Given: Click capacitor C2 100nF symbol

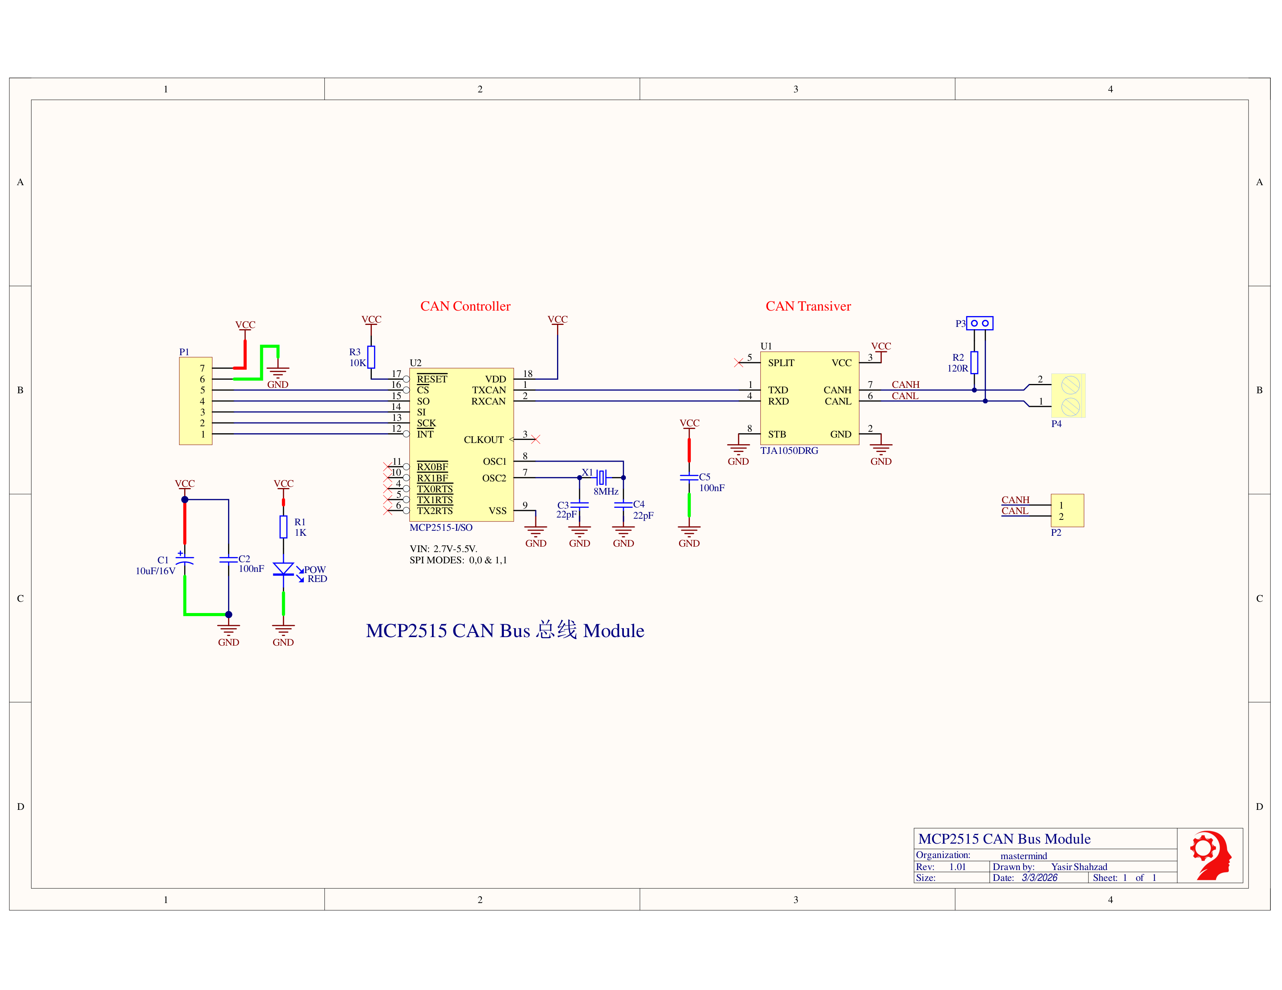Looking at the screenshot, I should click(x=228, y=559).
